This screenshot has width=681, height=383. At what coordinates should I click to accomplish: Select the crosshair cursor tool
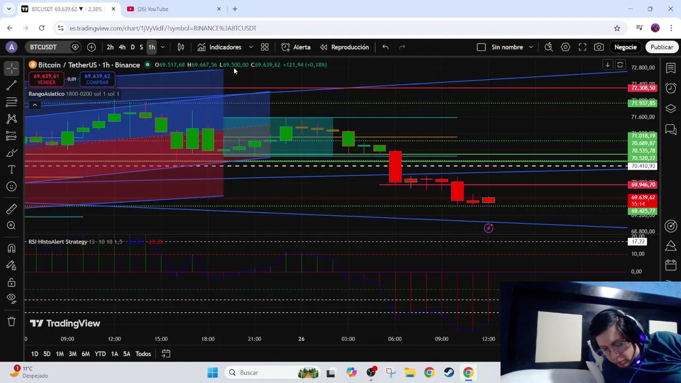pyautogui.click(x=11, y=68)
